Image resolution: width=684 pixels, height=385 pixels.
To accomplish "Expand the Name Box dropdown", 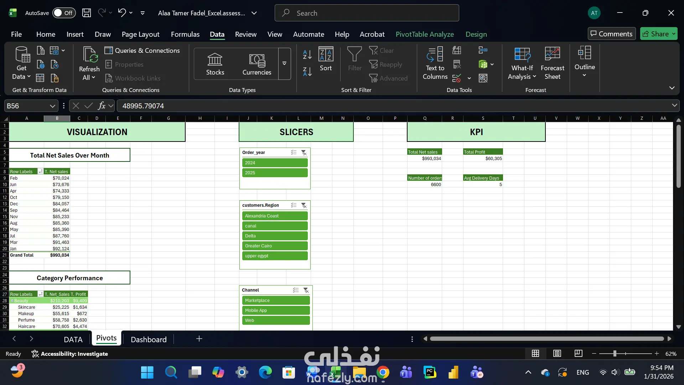I will click(52, 106).
